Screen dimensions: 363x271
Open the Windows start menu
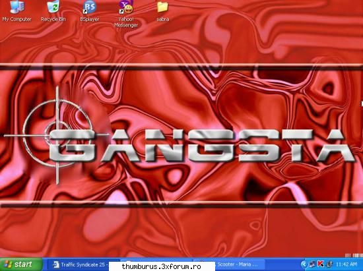pos(21,264)
